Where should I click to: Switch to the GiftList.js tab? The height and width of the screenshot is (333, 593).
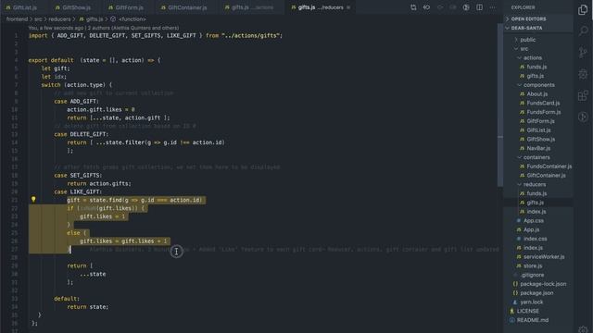click(21, 7)
